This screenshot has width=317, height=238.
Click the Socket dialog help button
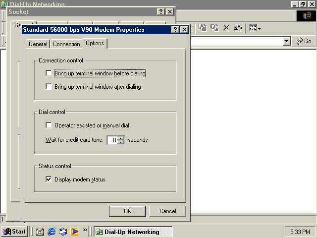160,12
